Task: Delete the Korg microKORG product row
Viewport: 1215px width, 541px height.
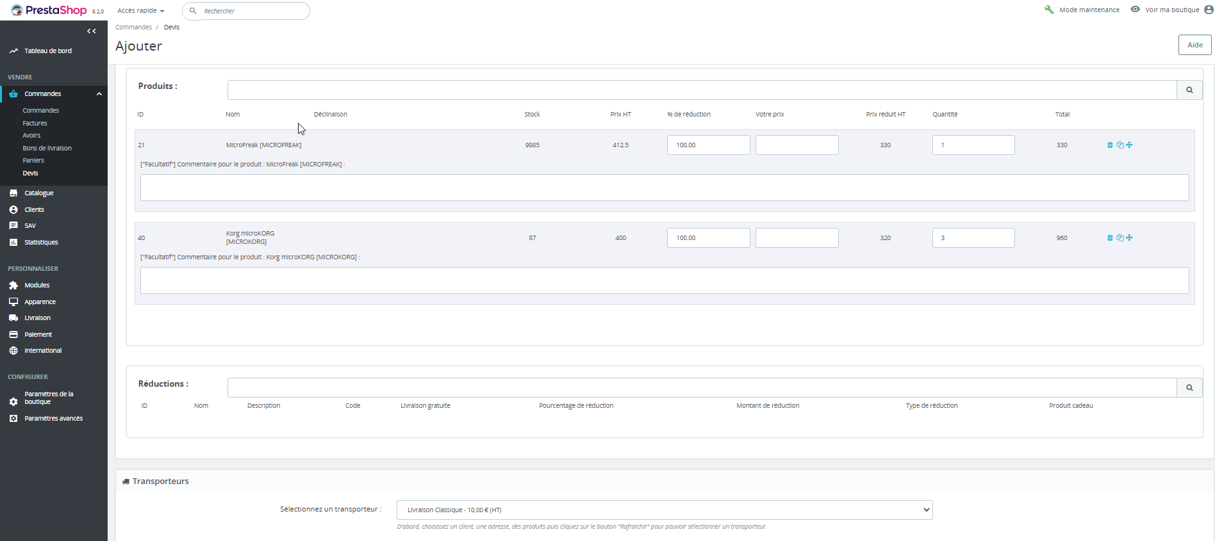Action: click(x=1110, y=238)
